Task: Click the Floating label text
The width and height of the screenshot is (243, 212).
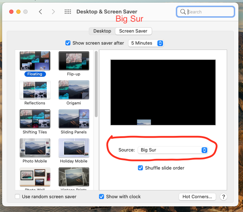Action: click(x=35, y=74)
